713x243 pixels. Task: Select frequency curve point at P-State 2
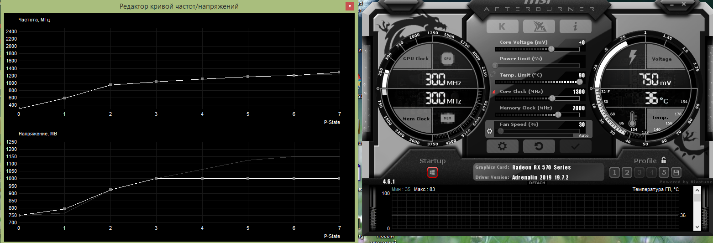110,85
